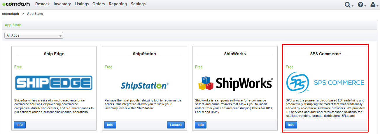Click the ShipStation description text

pyautogui.click(x=143, y=104)
